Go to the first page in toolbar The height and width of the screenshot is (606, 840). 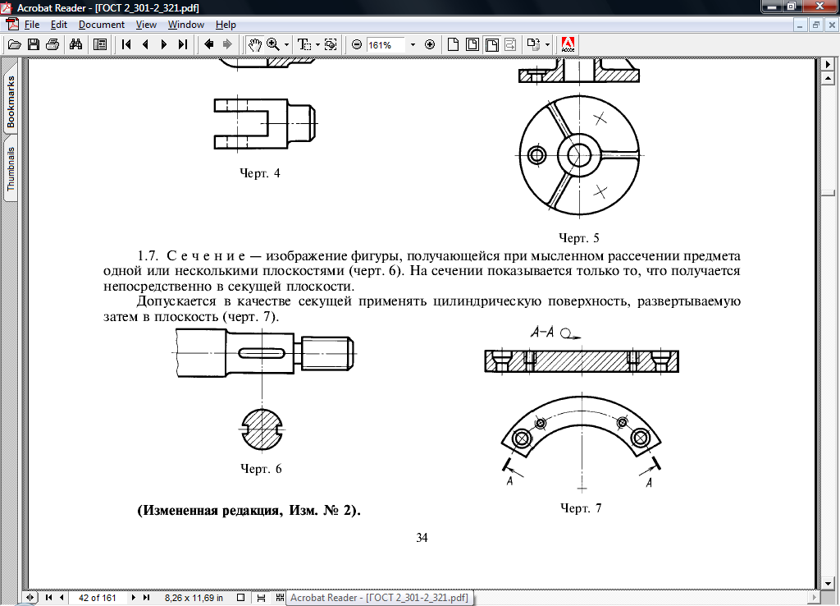pyautogui.click(x=126, y=44)
